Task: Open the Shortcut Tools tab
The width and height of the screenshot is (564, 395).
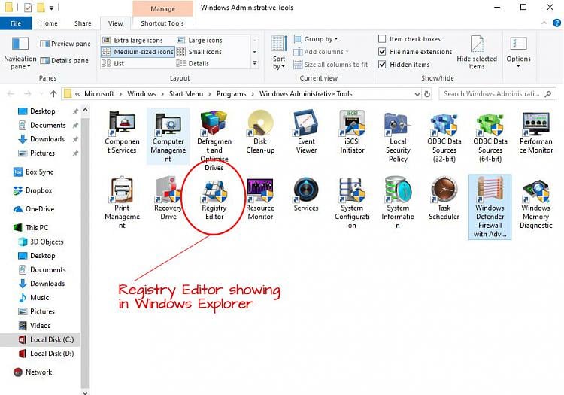Action: tap(162, 23)
